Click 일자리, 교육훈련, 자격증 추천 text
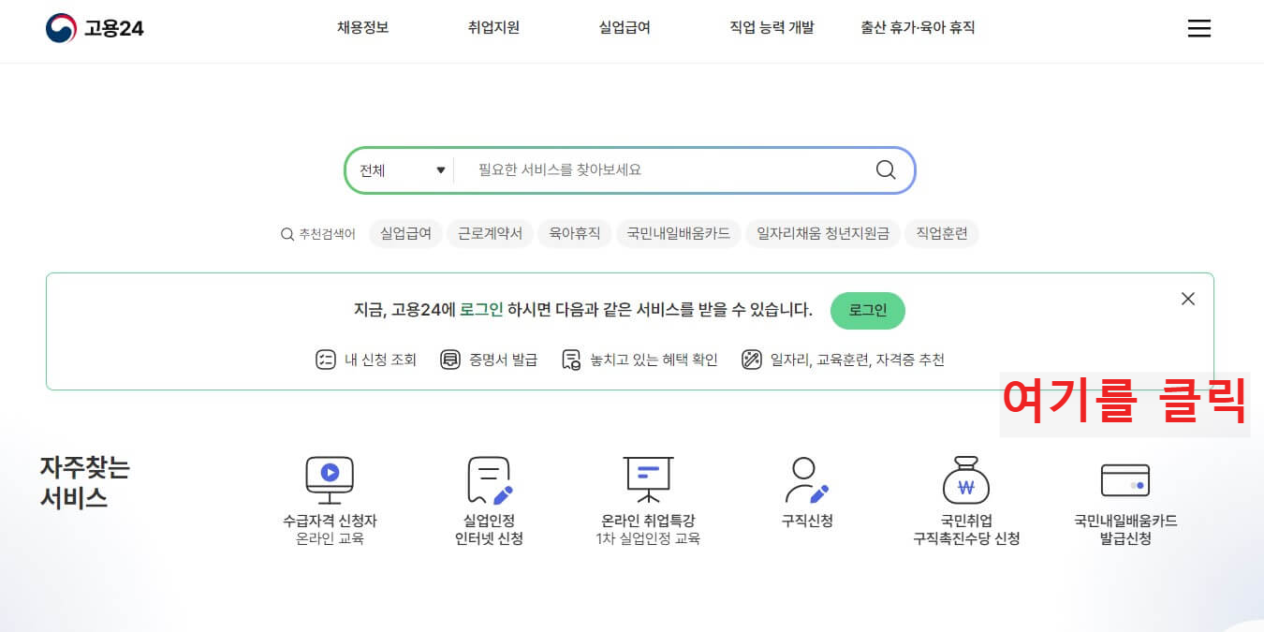The width and height of the screenshot is (1264, 632). coord(857,360)
